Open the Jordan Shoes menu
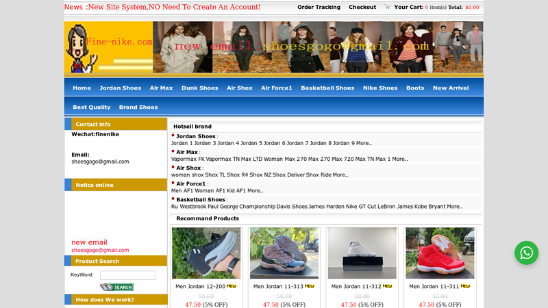This screenshot has height=308, width=548. click(x=121, y=88)
